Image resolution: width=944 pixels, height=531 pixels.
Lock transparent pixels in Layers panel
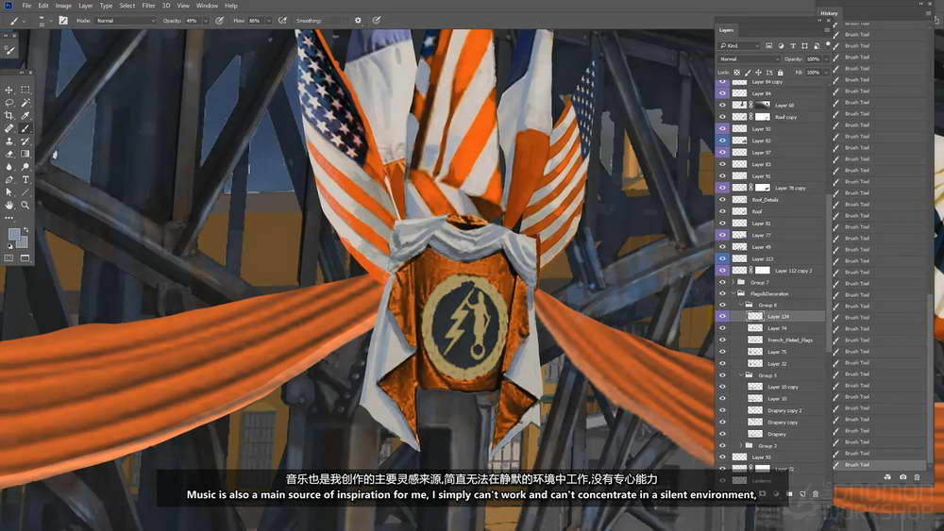point(737,73)
